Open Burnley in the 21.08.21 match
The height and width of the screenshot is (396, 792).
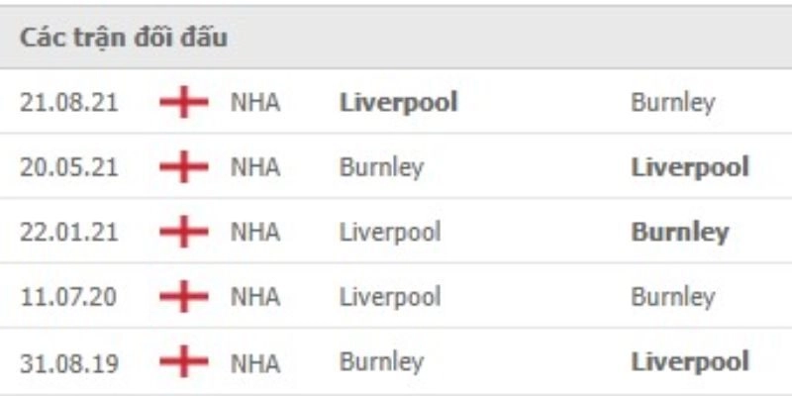point(672,102)
